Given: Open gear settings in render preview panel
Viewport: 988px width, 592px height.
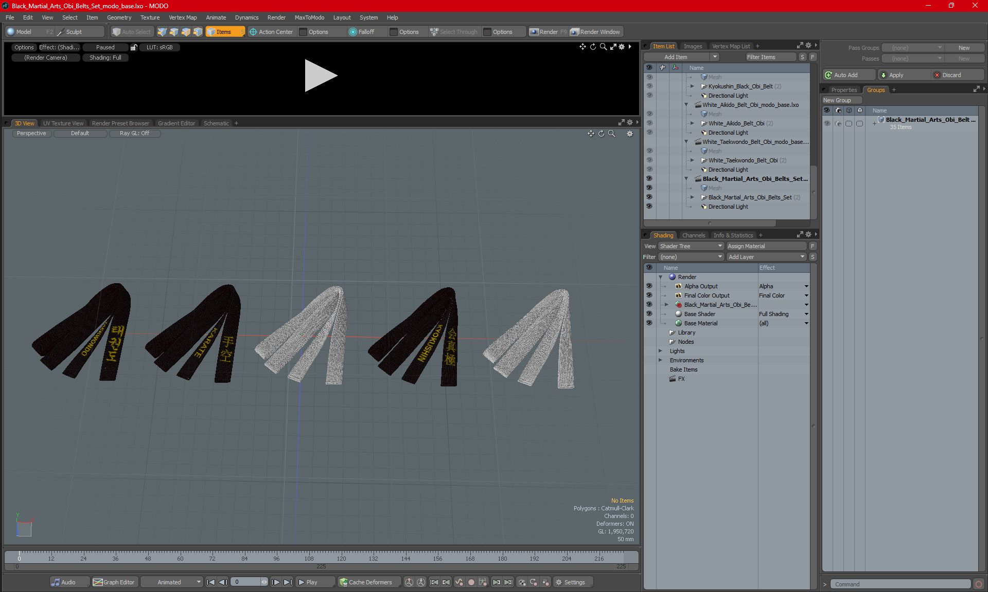Looking at the screenshot, I should [x=622, y=47].
